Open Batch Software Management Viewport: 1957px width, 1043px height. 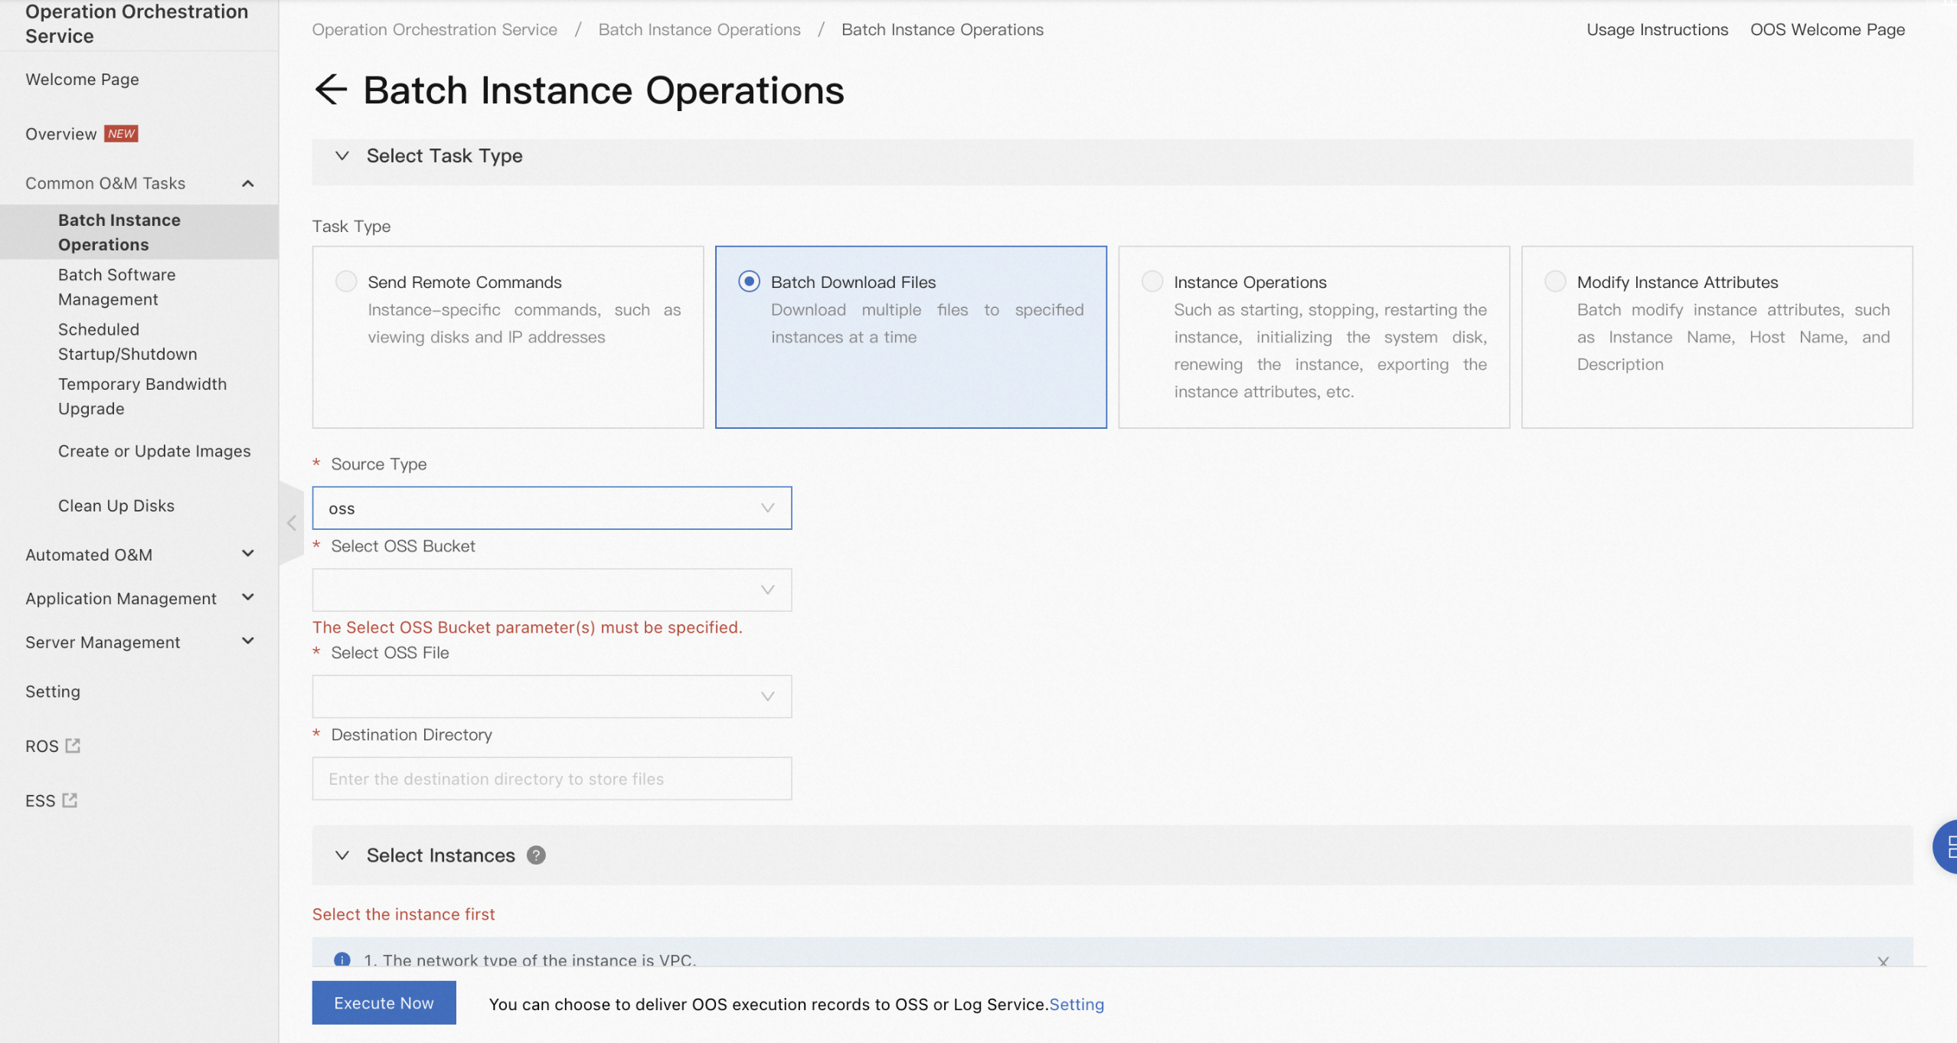(116, 286)
